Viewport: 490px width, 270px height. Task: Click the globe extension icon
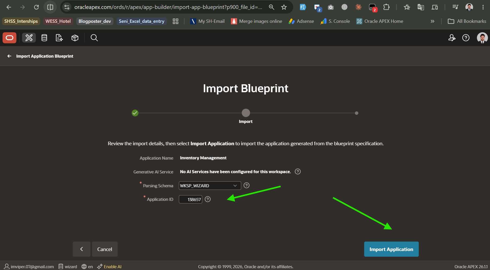click(x=344, y=7)
